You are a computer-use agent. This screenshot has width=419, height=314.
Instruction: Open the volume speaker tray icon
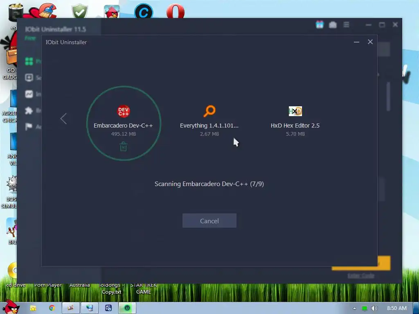pos(374,308)
